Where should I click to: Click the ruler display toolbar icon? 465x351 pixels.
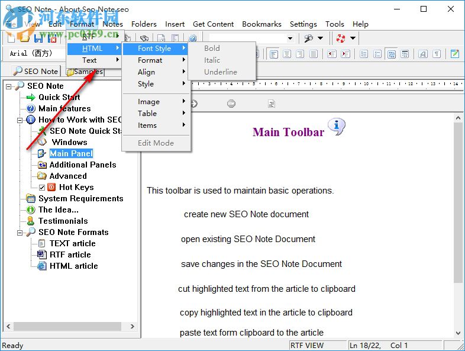tap(405, 54)
